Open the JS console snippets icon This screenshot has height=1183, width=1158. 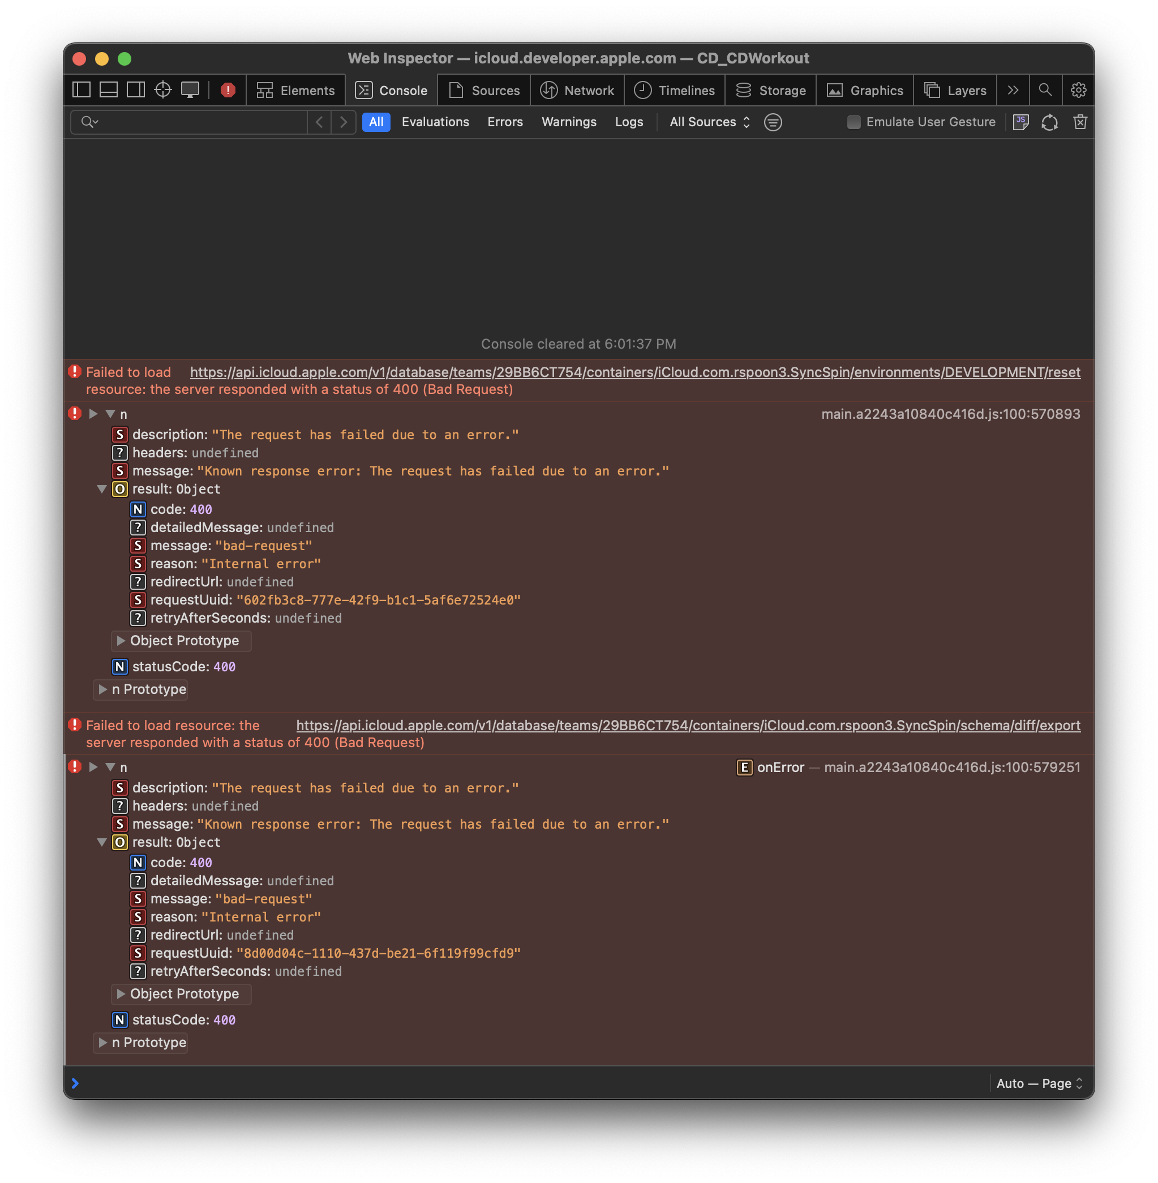coord(1020,122)
